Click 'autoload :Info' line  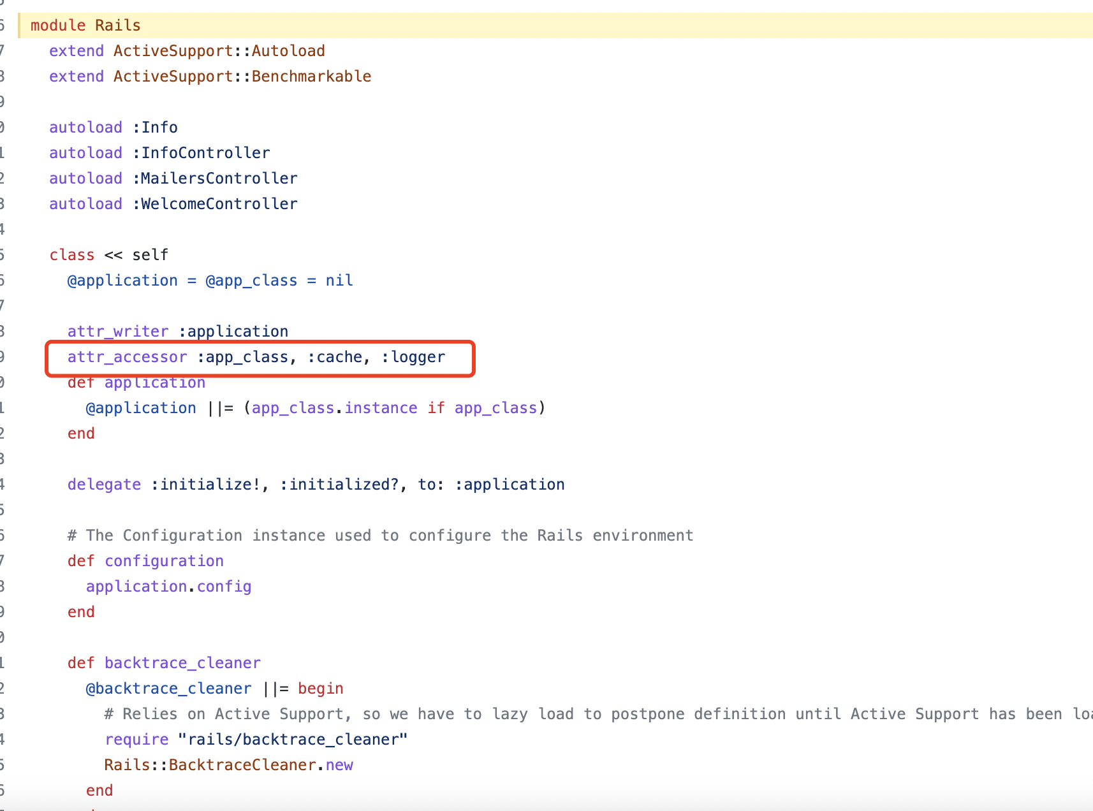(x=114, y=128)
